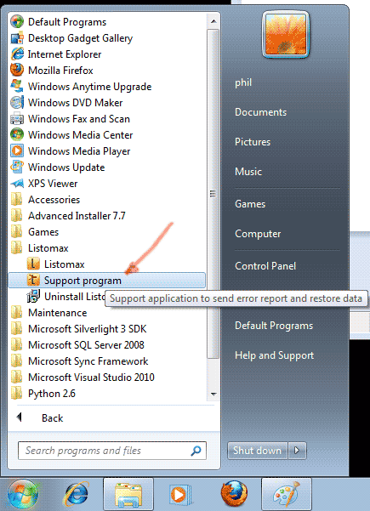Viewport: 370px width, 511px height.
Task: Expand the Microsoft SQL Server 2008 folder
Action: tap(107, 345)
